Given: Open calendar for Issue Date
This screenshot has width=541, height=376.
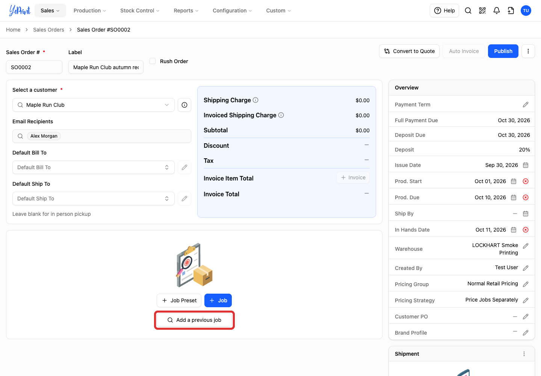Looking at the screenshot, I should tap(526, 165).
